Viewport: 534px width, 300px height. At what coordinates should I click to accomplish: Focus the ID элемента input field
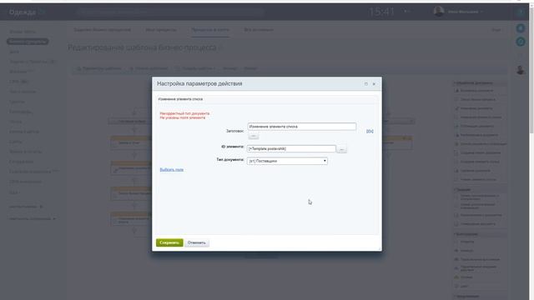point(291,148)
